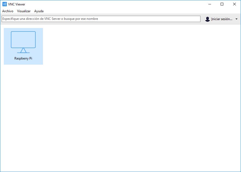The width and height of the screenshot is (241, 172).
Task: Maximize the VNC Viewer window
Action: pyautogui.click(x=222, y=4)
